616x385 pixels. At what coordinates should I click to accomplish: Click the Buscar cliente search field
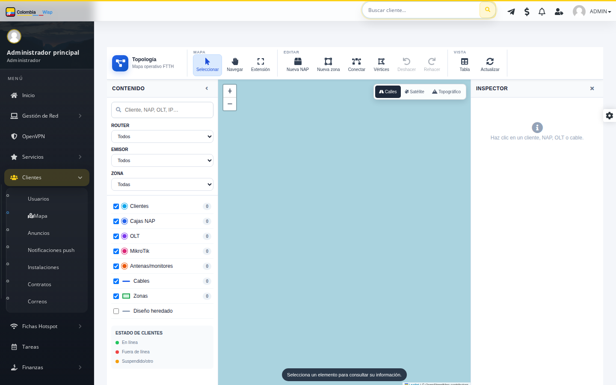tap(421, 10)
